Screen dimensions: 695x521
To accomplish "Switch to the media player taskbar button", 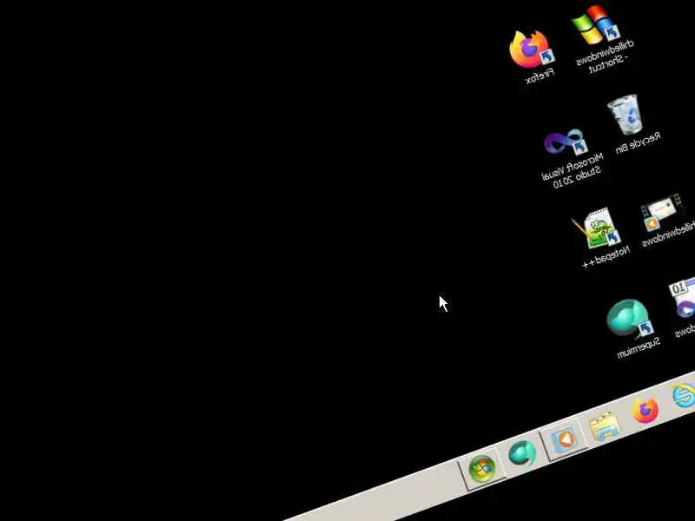I will click(564, 439).
